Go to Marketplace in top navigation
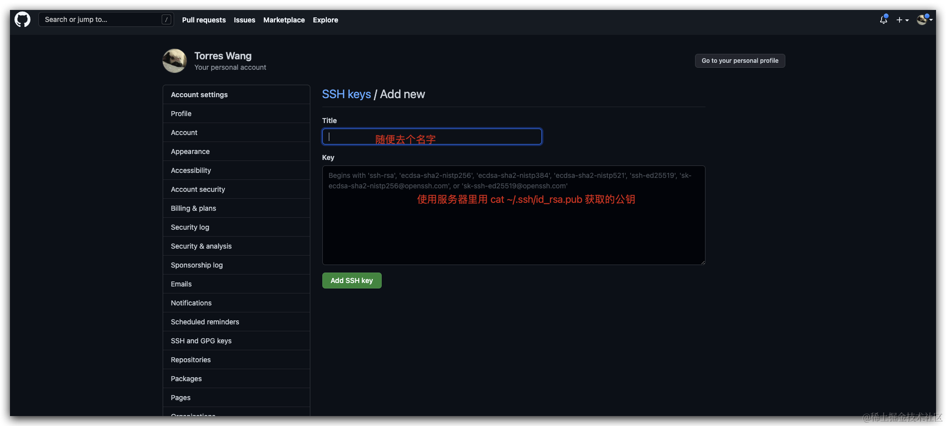946x426 pixels. [284, 20]
